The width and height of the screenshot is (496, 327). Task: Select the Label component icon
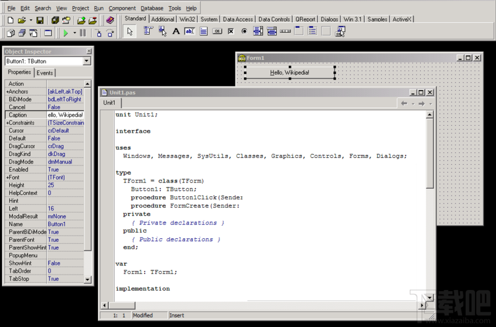[x=176, y=31]
